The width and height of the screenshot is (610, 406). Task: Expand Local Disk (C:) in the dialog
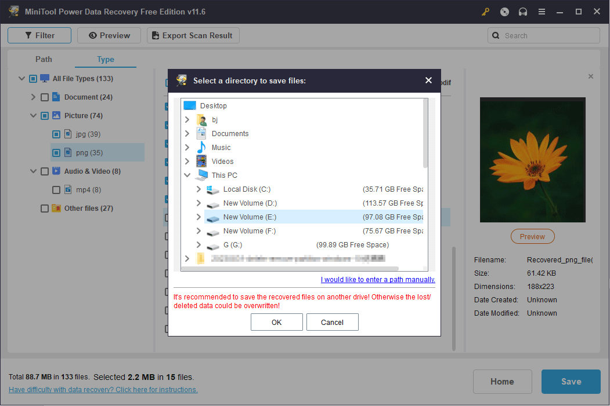pyautogui.click(x=199, y=189)
